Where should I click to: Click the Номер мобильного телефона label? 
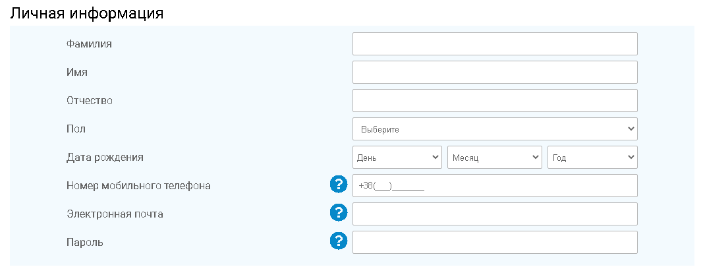(138, 185)
